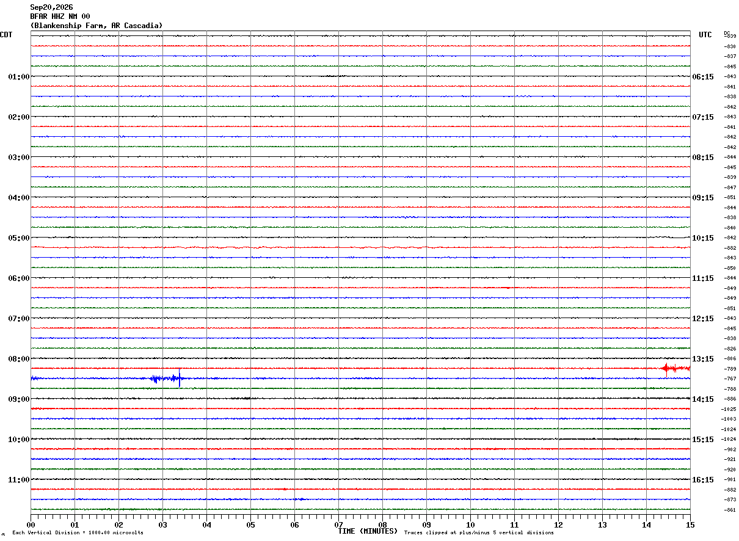Click the vertical division microvolts scale note
The height and width of the screenshot is (541, 739).
pos(78,532)
